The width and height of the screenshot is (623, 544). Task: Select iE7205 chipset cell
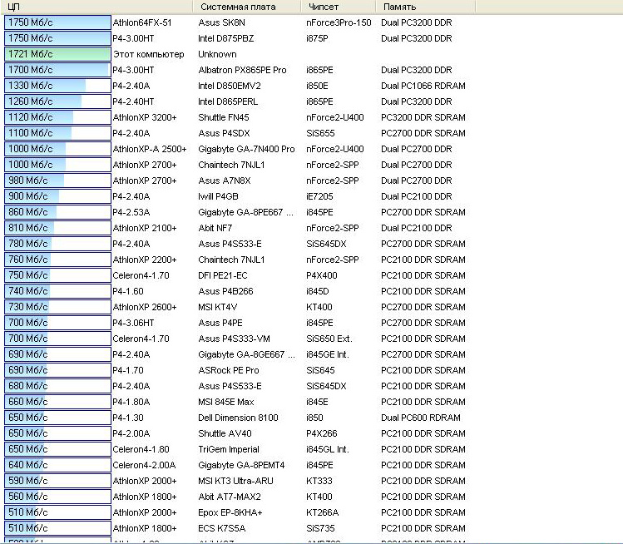coord(319,196)
